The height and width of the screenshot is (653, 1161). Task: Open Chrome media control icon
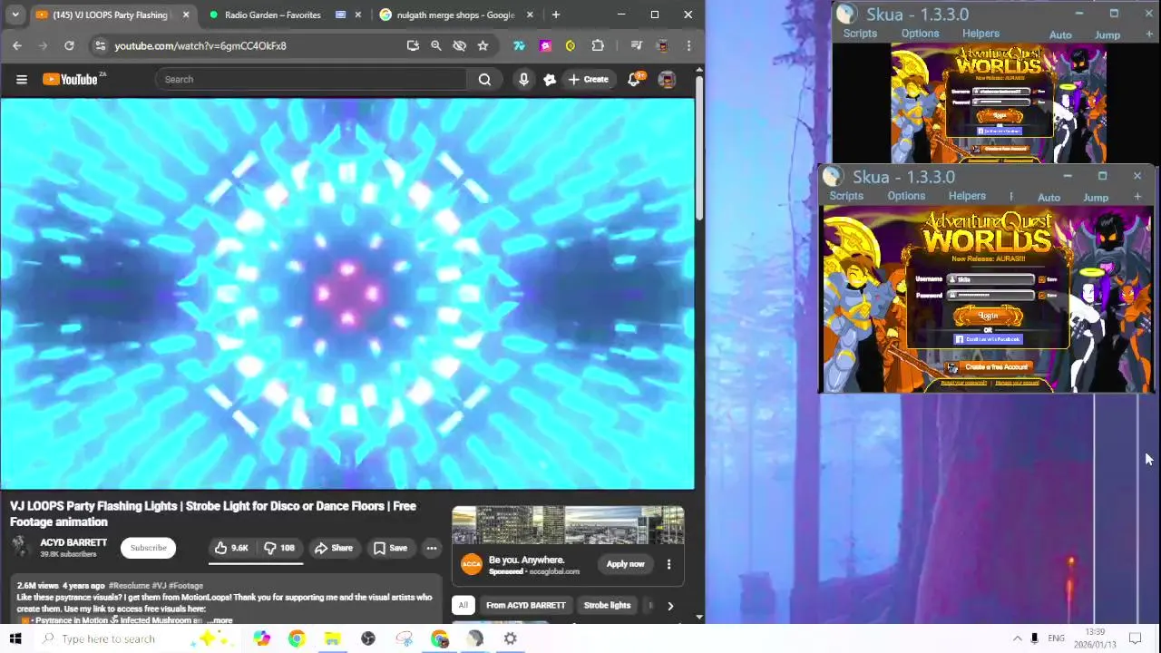pyautogui.click(x=636, y=45)
